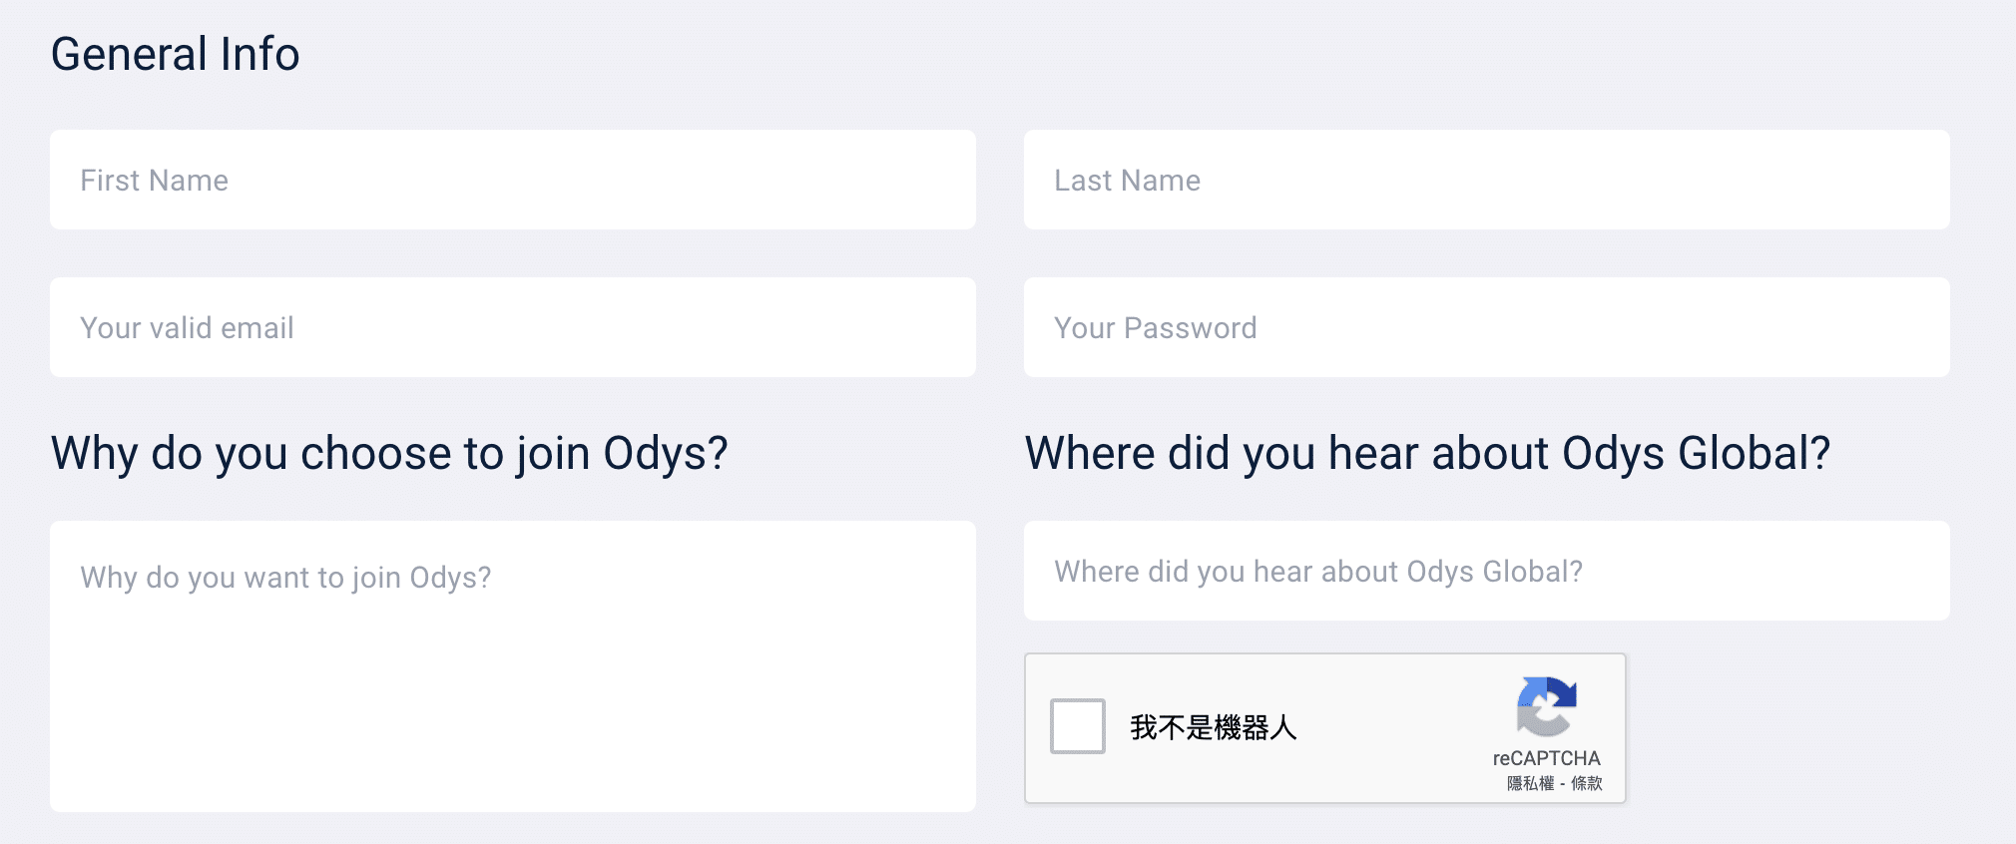
Task: Click the General Info heading
Action: (176, 54)
